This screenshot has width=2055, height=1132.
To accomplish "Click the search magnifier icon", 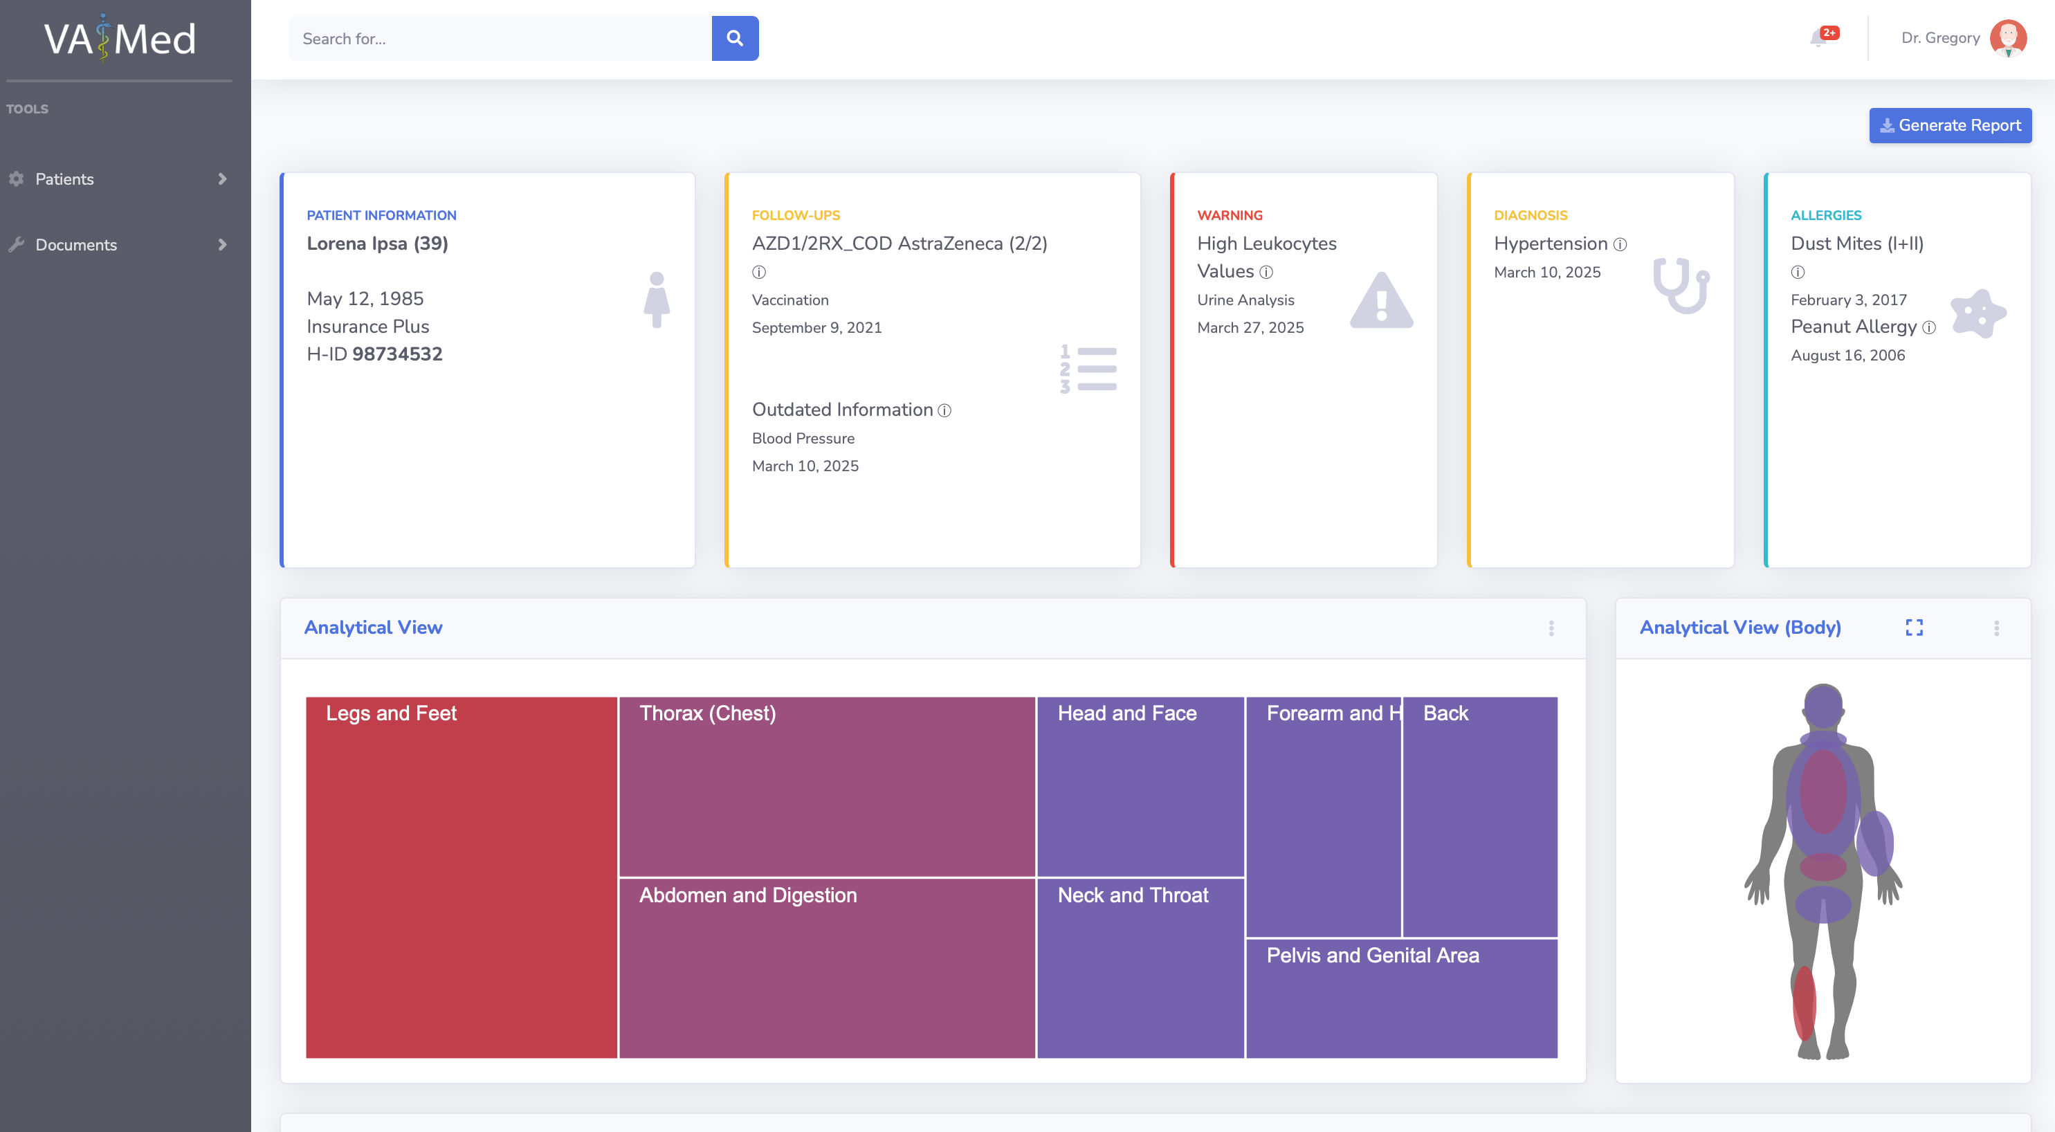I will coord(735,37).
